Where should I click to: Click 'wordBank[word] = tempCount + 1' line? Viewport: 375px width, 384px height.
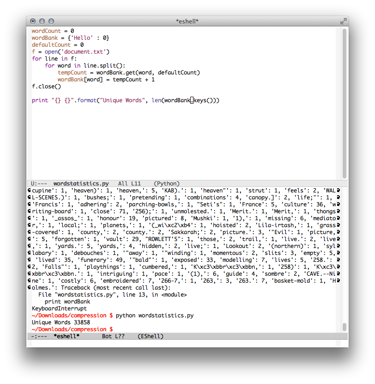click(x=106, y=80)
